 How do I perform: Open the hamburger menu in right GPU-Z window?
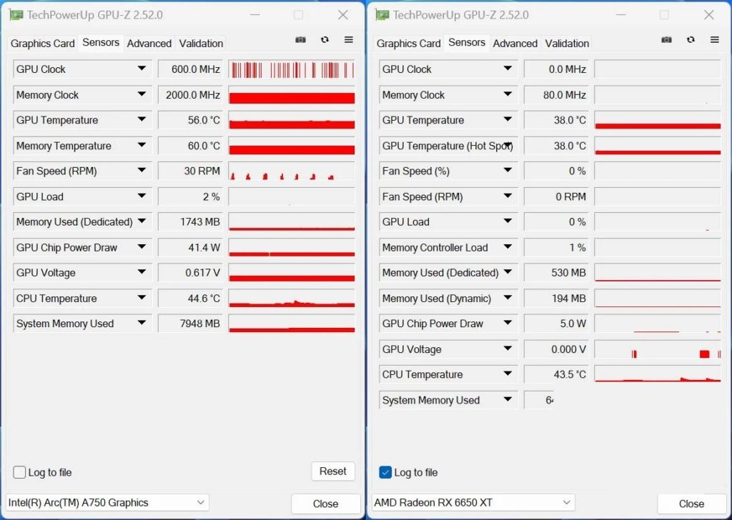coord(715,40)
